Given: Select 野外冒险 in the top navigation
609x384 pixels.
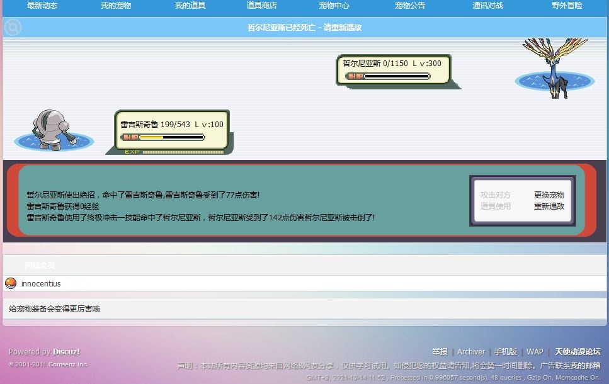Looking at the screenshot, I should [567, 6].
